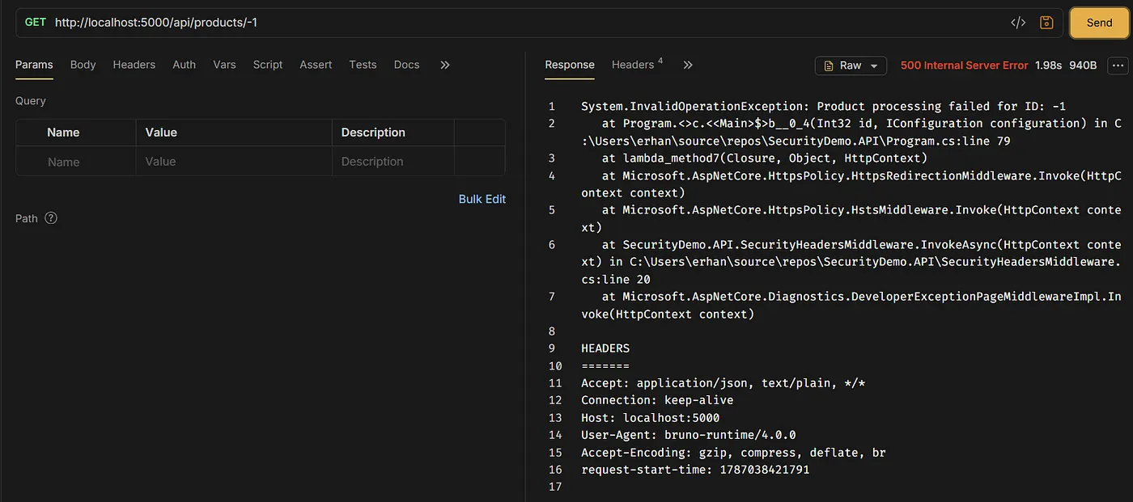This screenshot has height=502, width=1133.
Task: Open the Script tab
Action: 267,65
